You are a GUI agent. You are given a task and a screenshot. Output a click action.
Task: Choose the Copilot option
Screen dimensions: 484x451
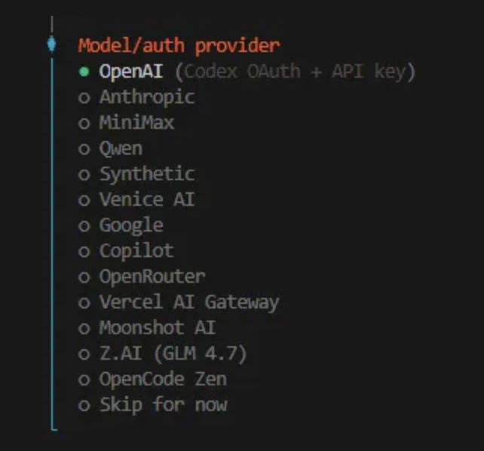[x=136, y=251]
